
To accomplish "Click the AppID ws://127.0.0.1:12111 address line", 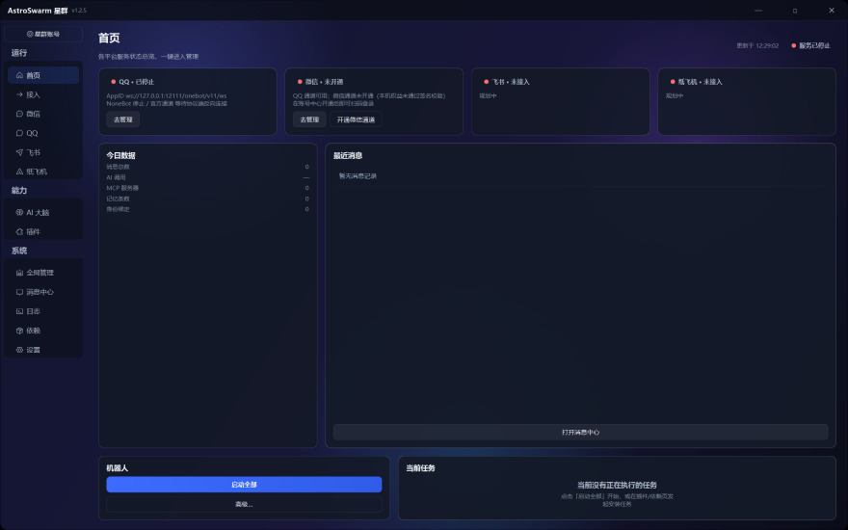I will click(x=166, y=95).
